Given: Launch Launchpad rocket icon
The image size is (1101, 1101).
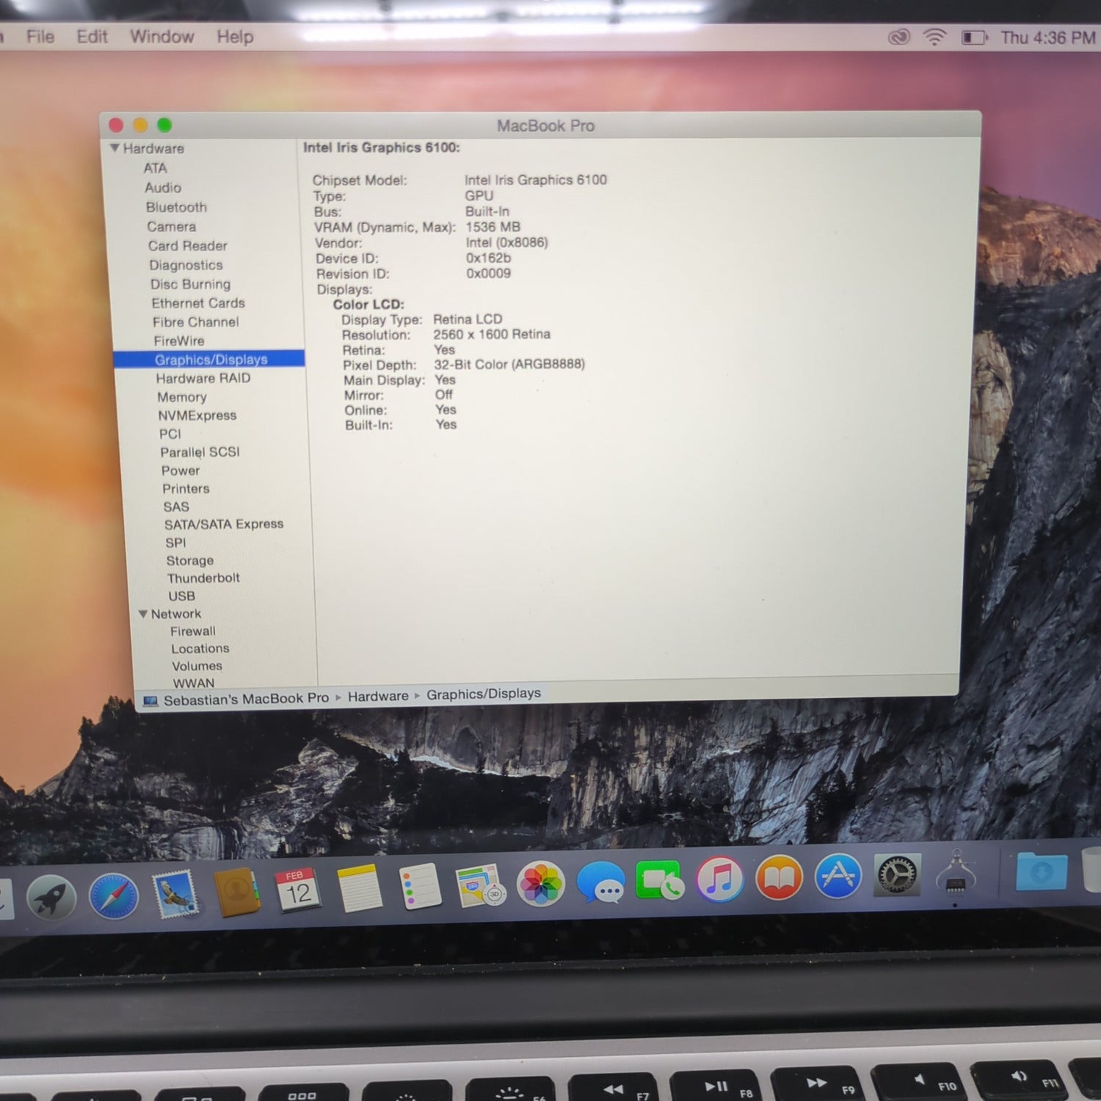Looking at the screenshot, I should (x=51, y=898).
